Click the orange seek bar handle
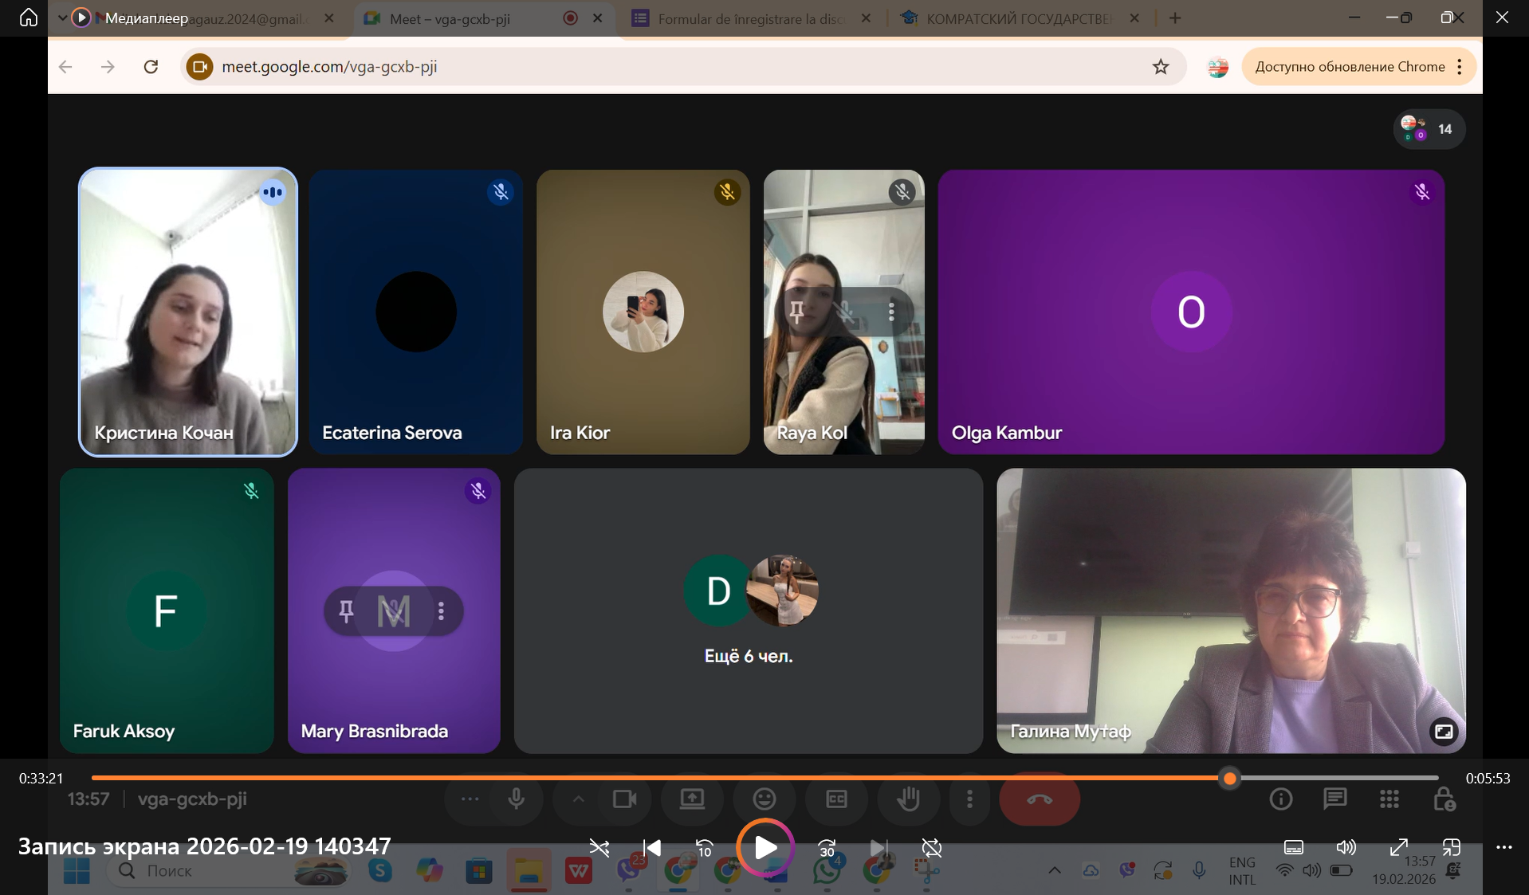This screenshot has height=895, width=1529. pos(1230,778)
